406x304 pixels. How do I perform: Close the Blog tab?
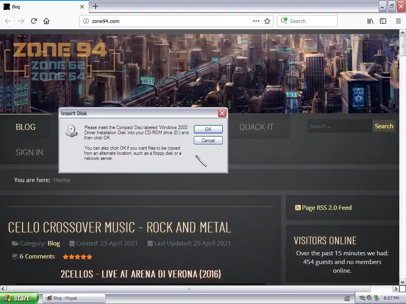[82, 7]
